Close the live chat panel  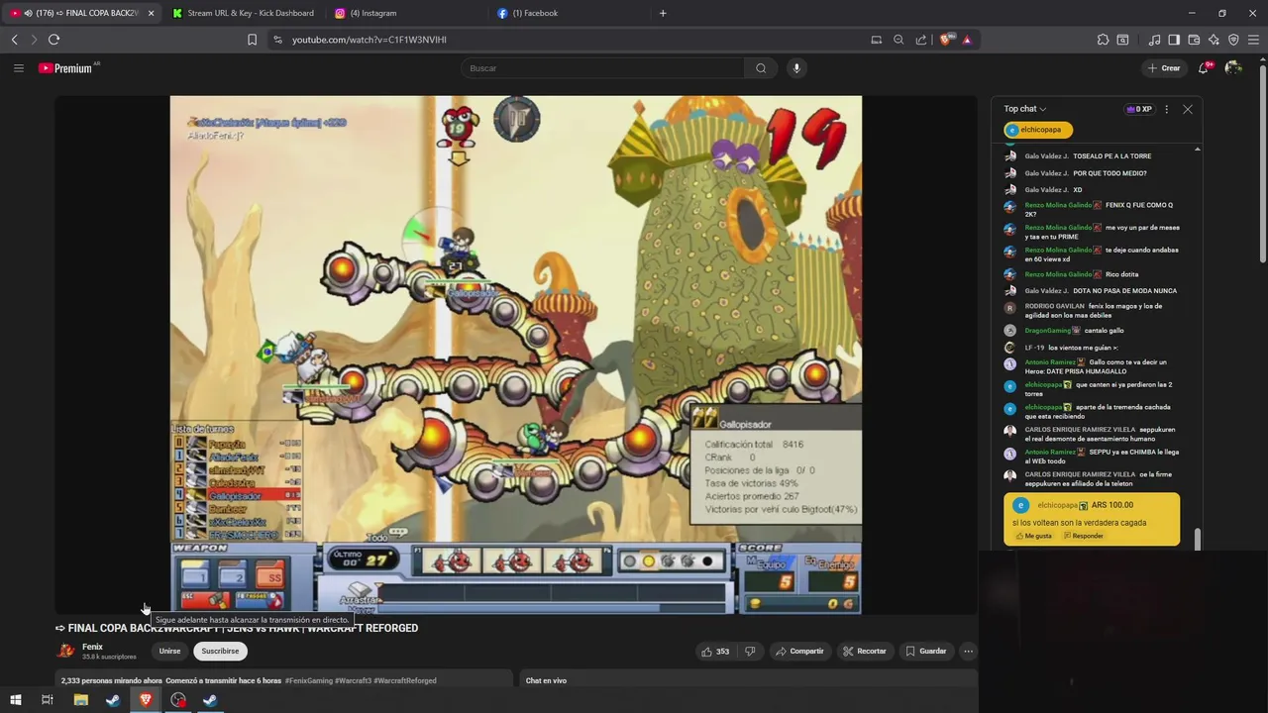pos(1187,109)
